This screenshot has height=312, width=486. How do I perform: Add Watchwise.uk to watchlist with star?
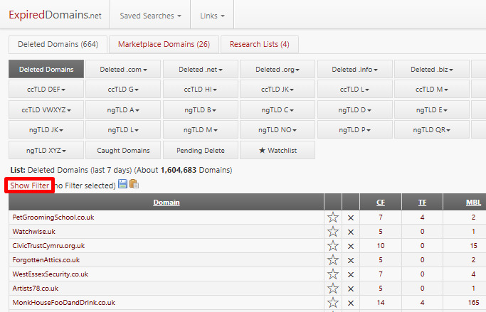point(332,232)
